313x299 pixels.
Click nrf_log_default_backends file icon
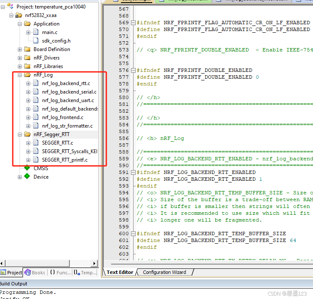point(36,108)
